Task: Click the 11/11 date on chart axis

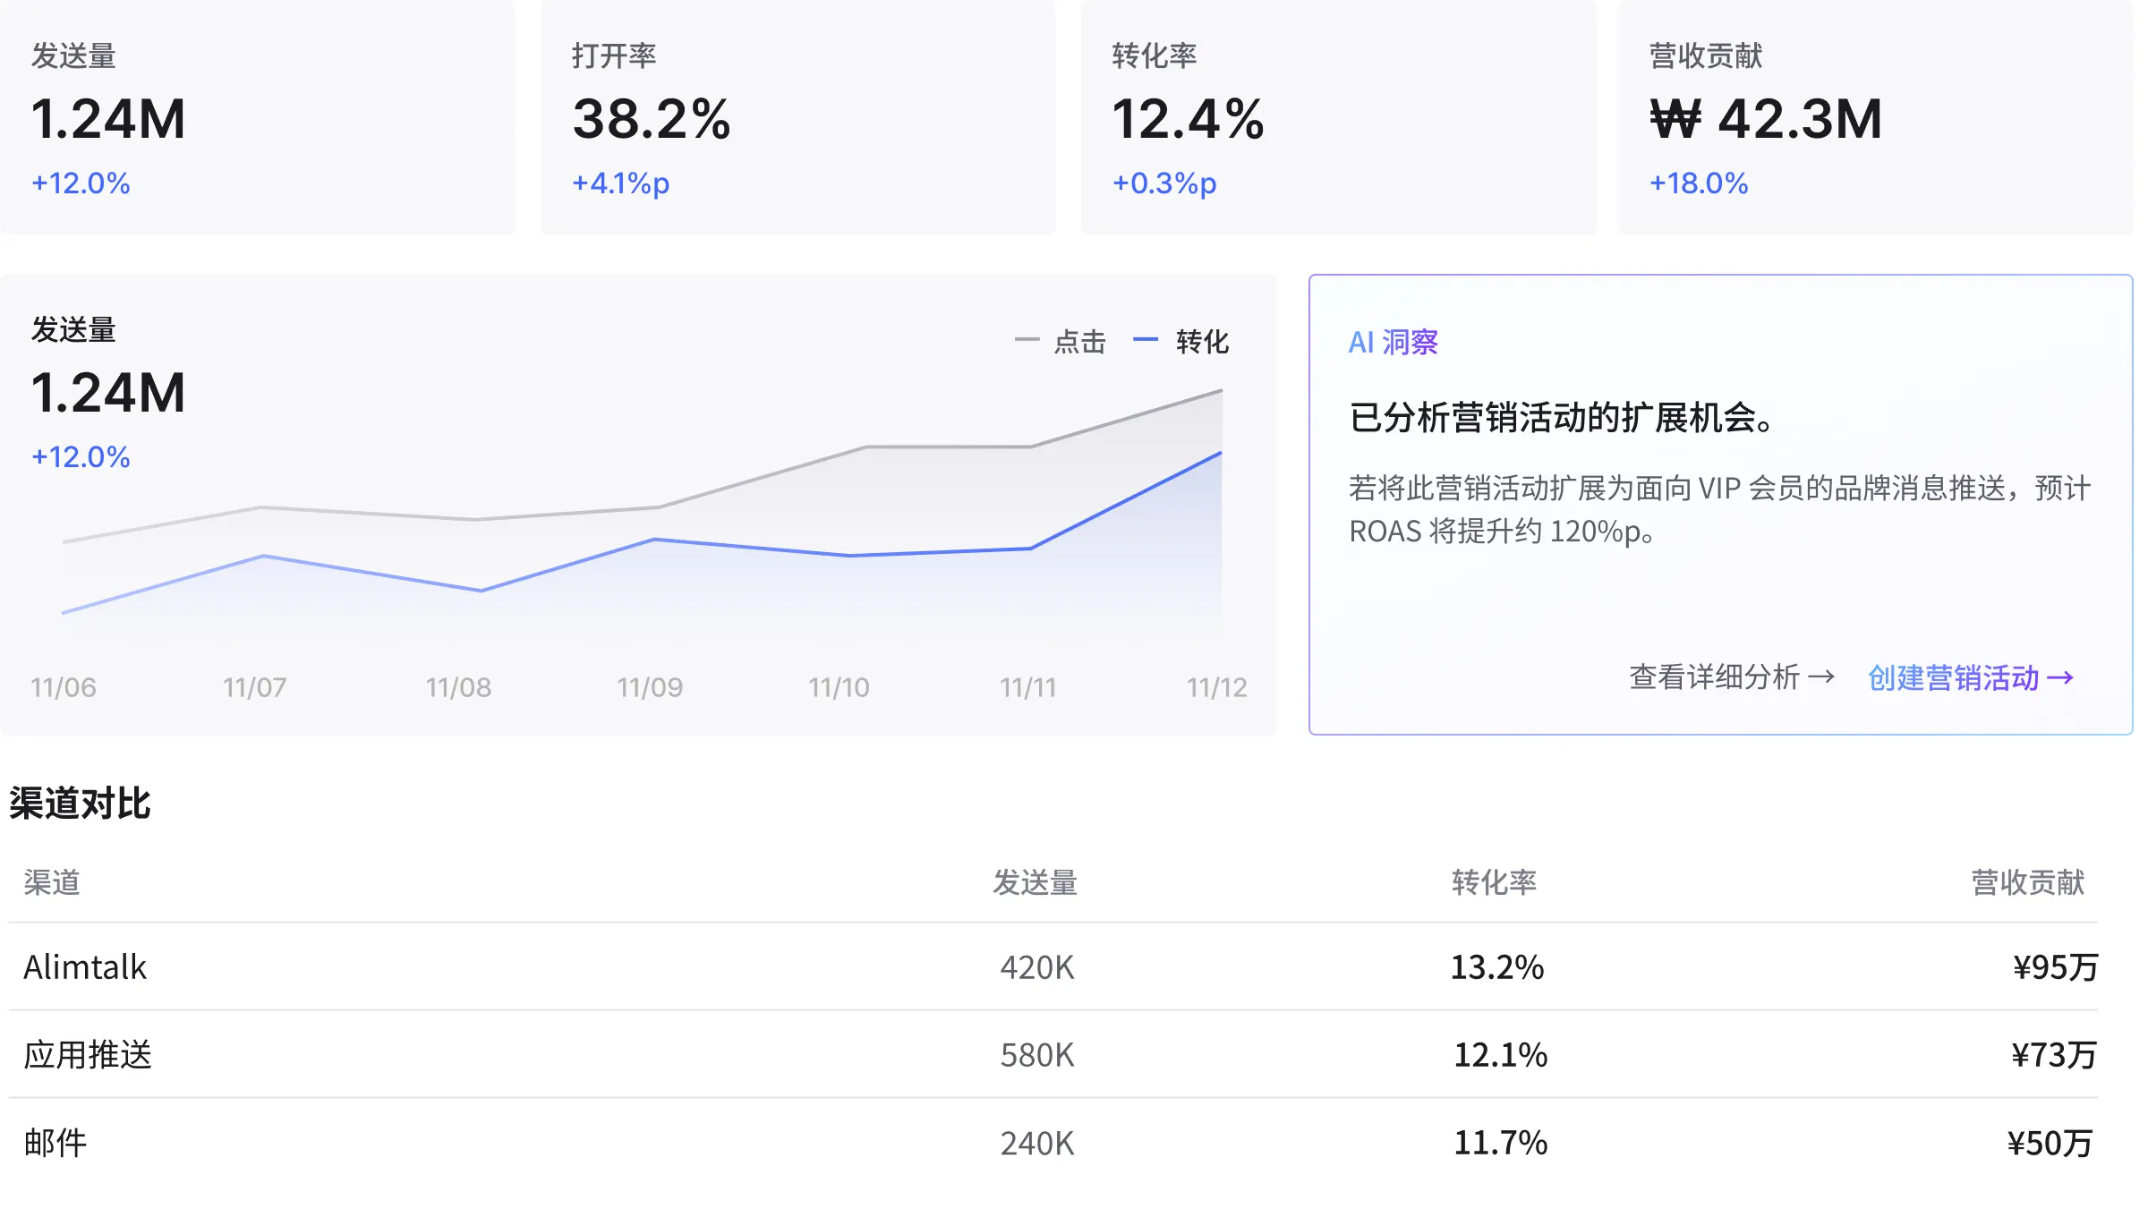Action: (x=1028, y=687)
